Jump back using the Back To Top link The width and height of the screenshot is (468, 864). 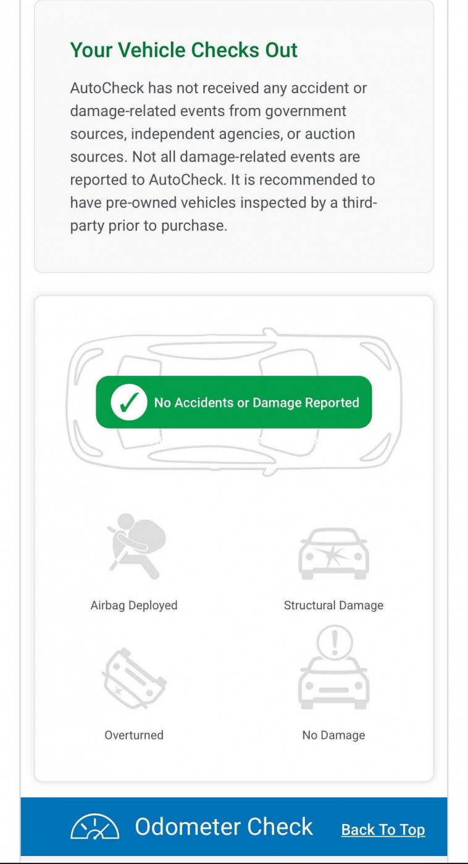click(383, 830)
